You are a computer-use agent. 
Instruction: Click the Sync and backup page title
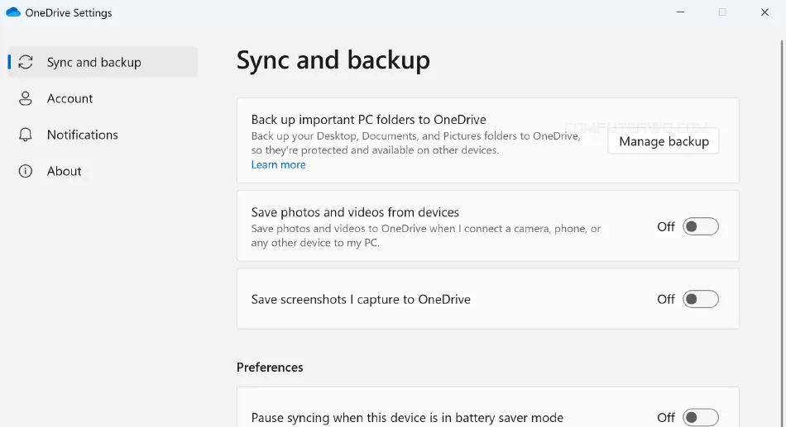[x=333, y=60]
